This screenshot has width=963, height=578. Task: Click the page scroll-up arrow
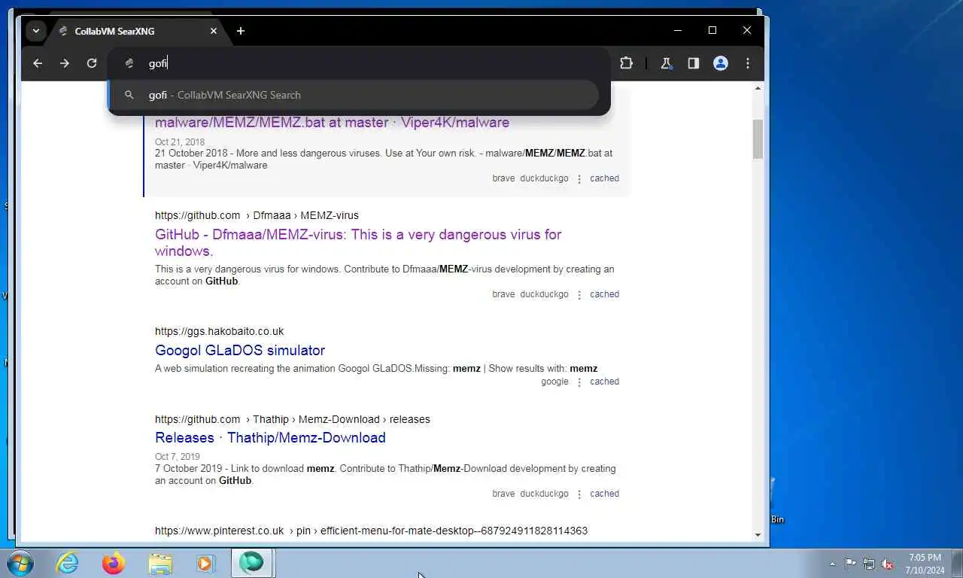[758, 89]
